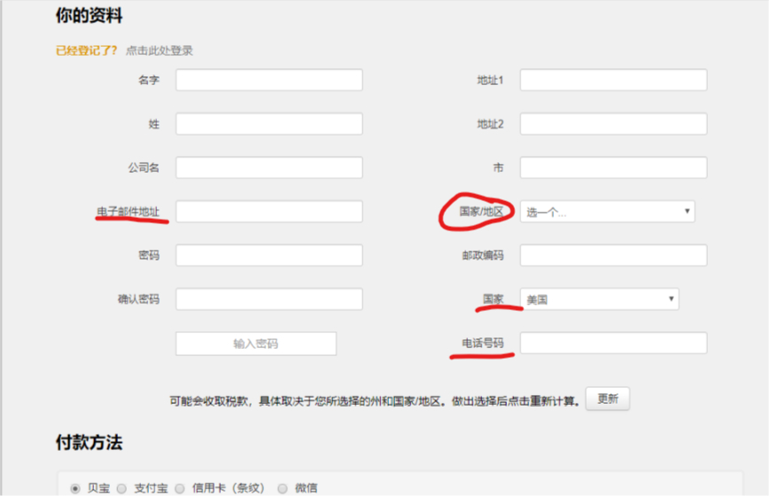Pick the 微信 payment radio button
The width and height of the screenshot is (769, 496).
tap(283, 488)
